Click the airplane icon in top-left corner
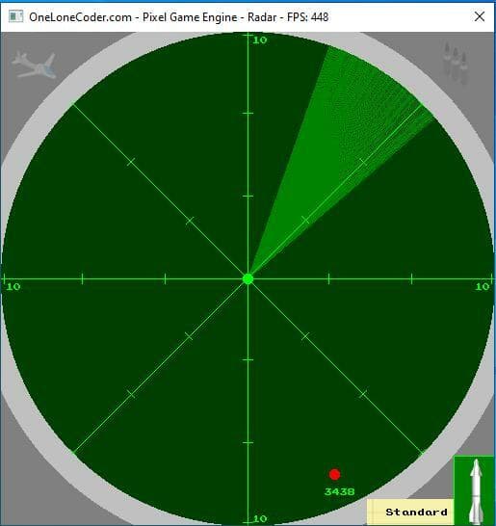The width and height of the screenshot is (496, 526). click(x=34, y=66)
